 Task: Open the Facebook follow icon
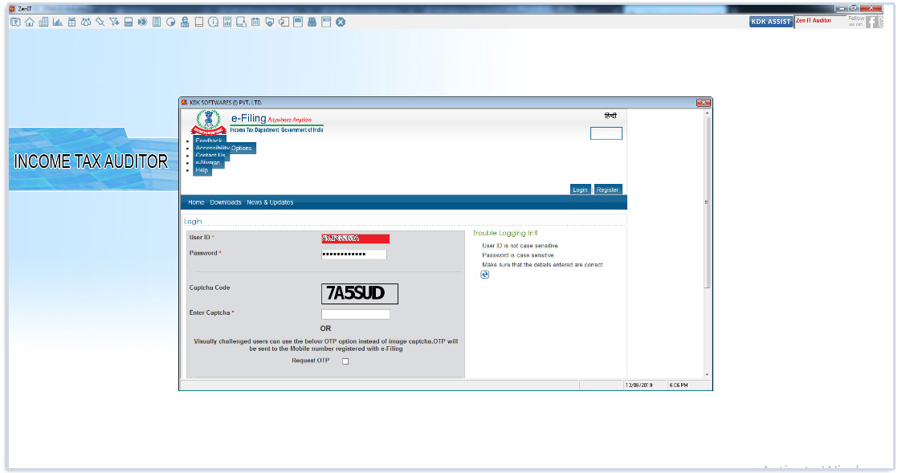[x=871, y=22]
